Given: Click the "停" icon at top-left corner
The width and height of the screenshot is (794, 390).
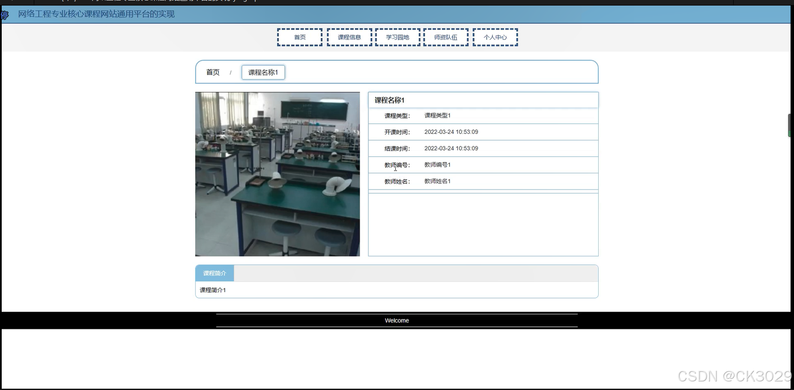Looking at the screenshot, I should tap(5, 15).
